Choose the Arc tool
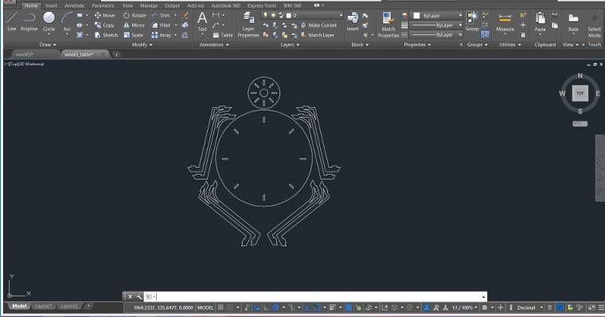The width and height of the screenshot is (605, 317). point(67,21)
